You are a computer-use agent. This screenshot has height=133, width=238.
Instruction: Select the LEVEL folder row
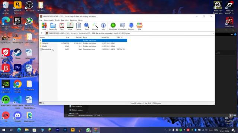(83, 47)
